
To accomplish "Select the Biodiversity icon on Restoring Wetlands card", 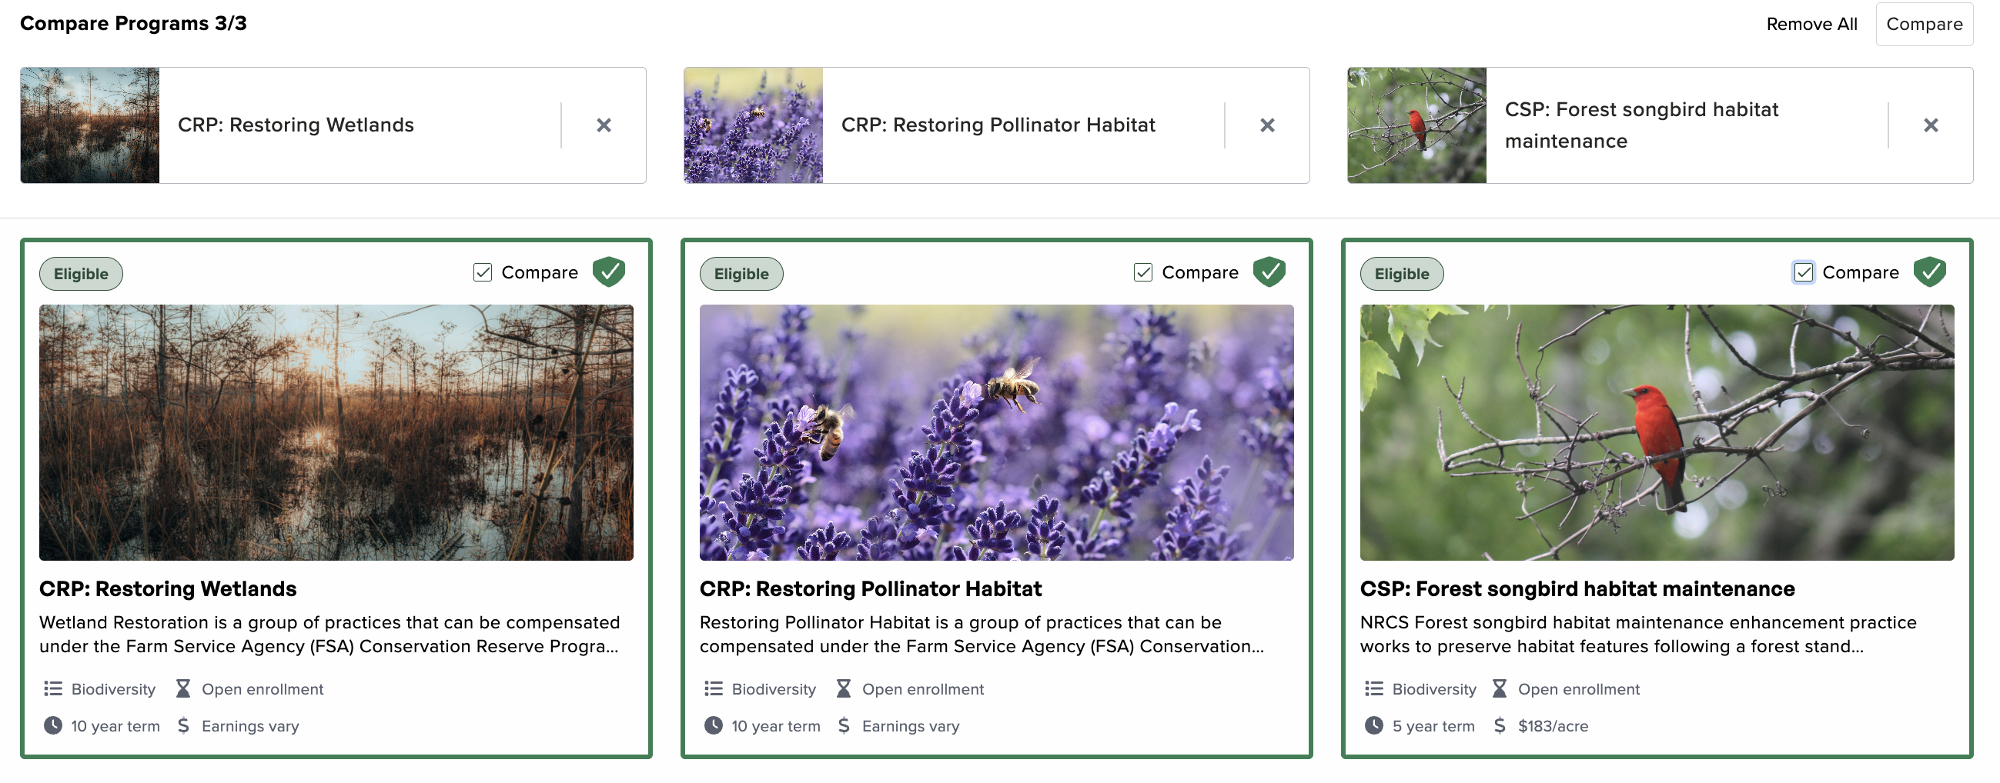I will [53, 688].
